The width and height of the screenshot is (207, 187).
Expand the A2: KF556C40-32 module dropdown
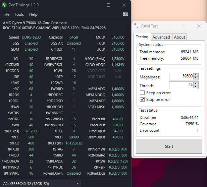tap(41, 183)
